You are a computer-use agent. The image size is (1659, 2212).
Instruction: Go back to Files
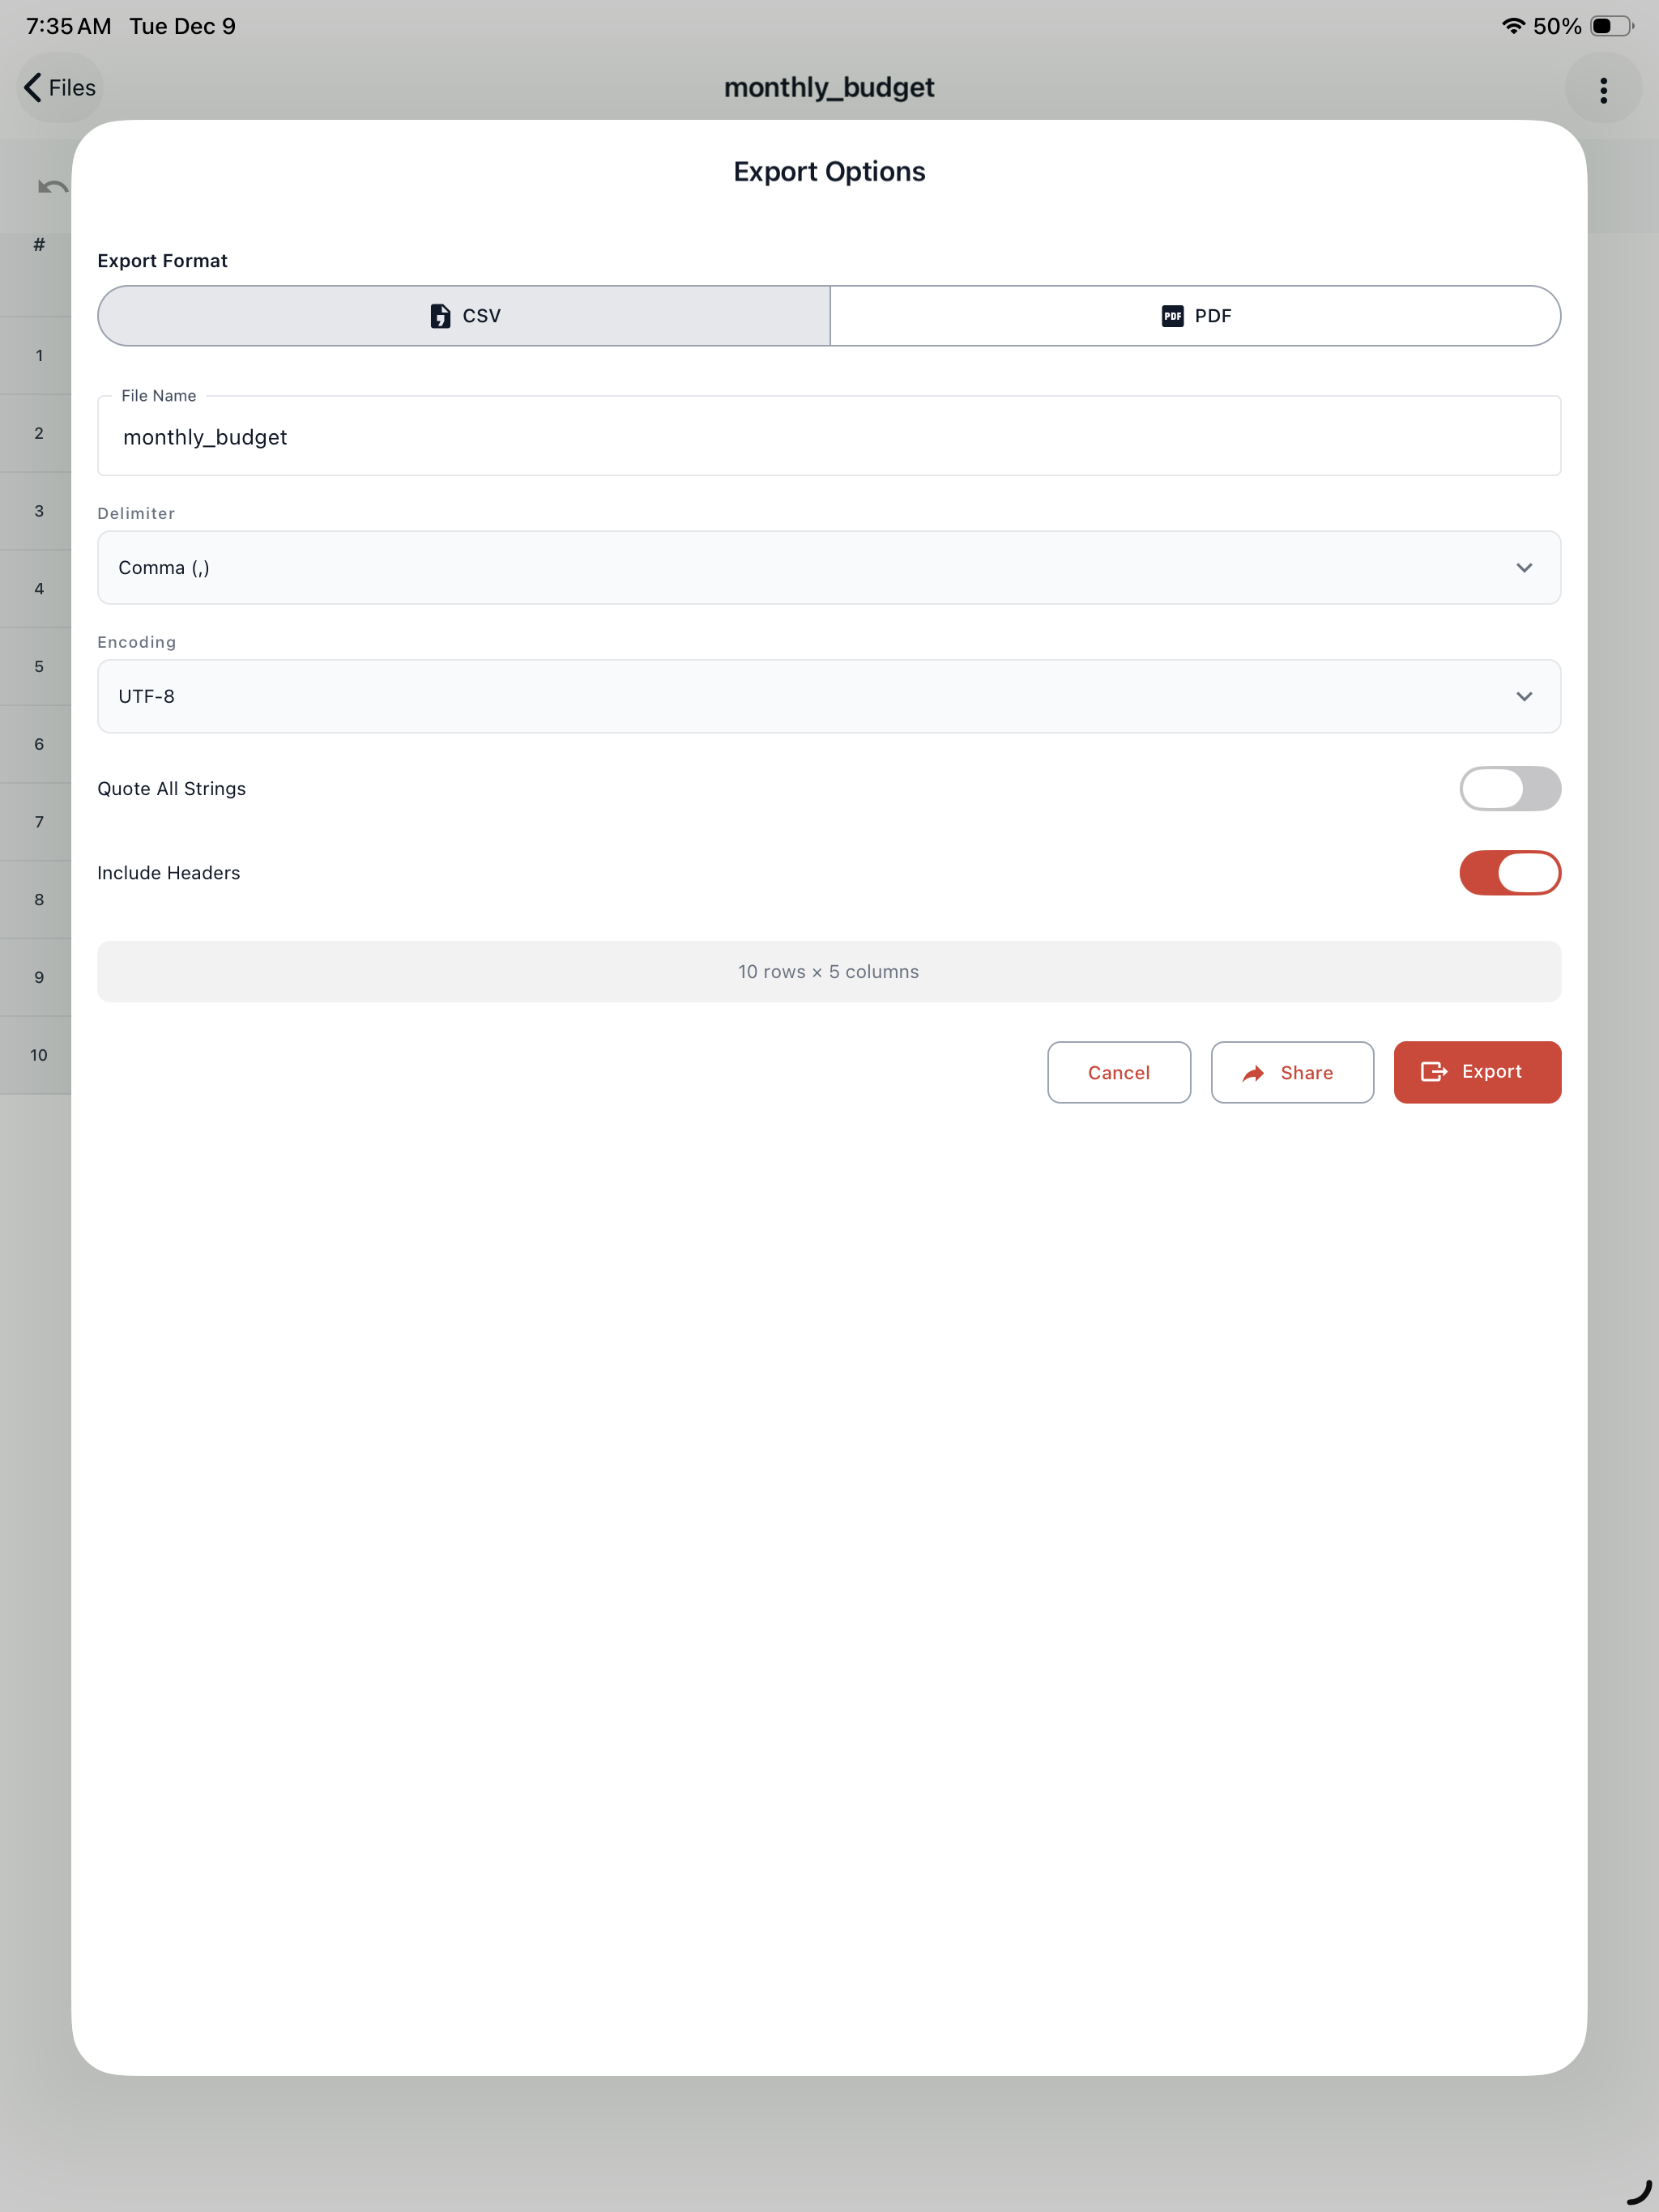click(x=60, y=88)
